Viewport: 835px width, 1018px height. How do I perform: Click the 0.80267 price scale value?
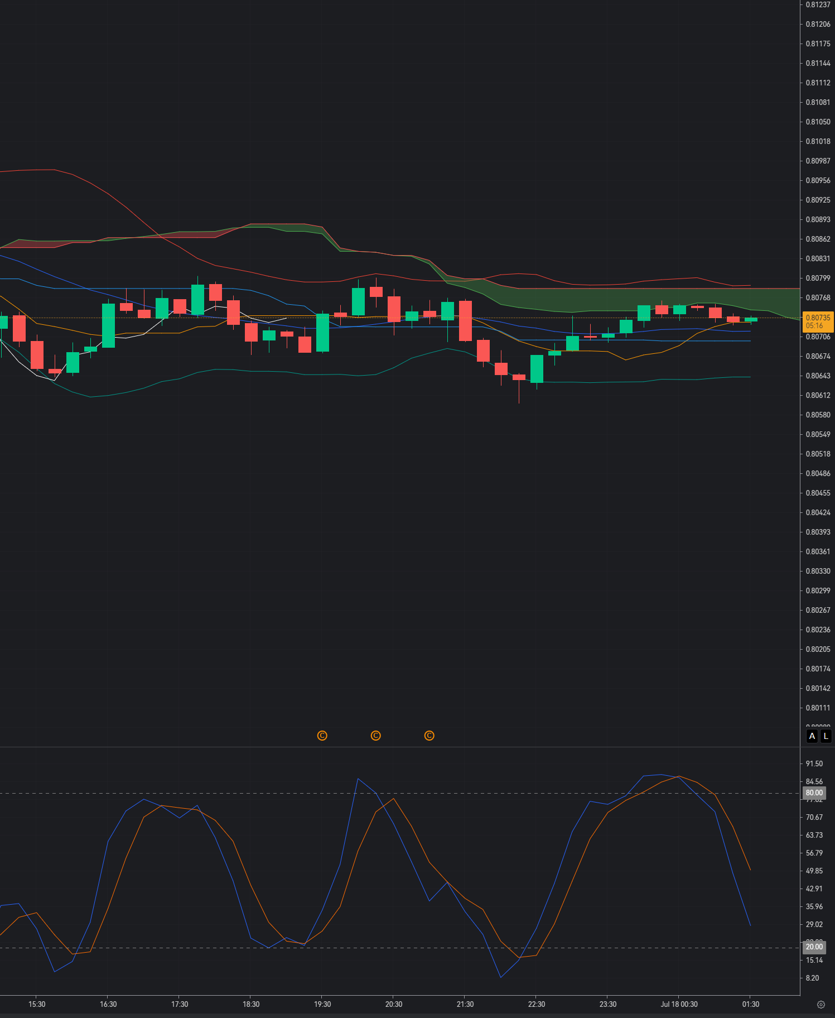818,610
